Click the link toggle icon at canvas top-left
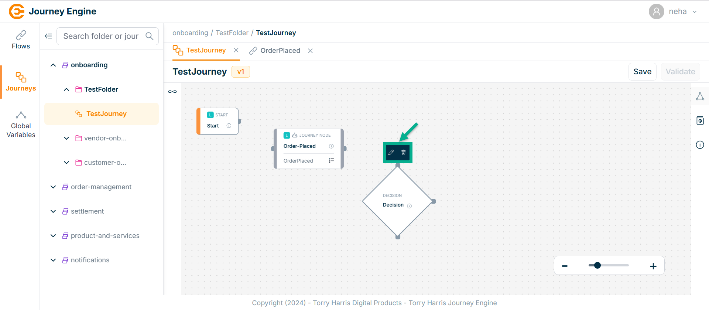This screenshot has height=310, width=709. tap(172, 92)
